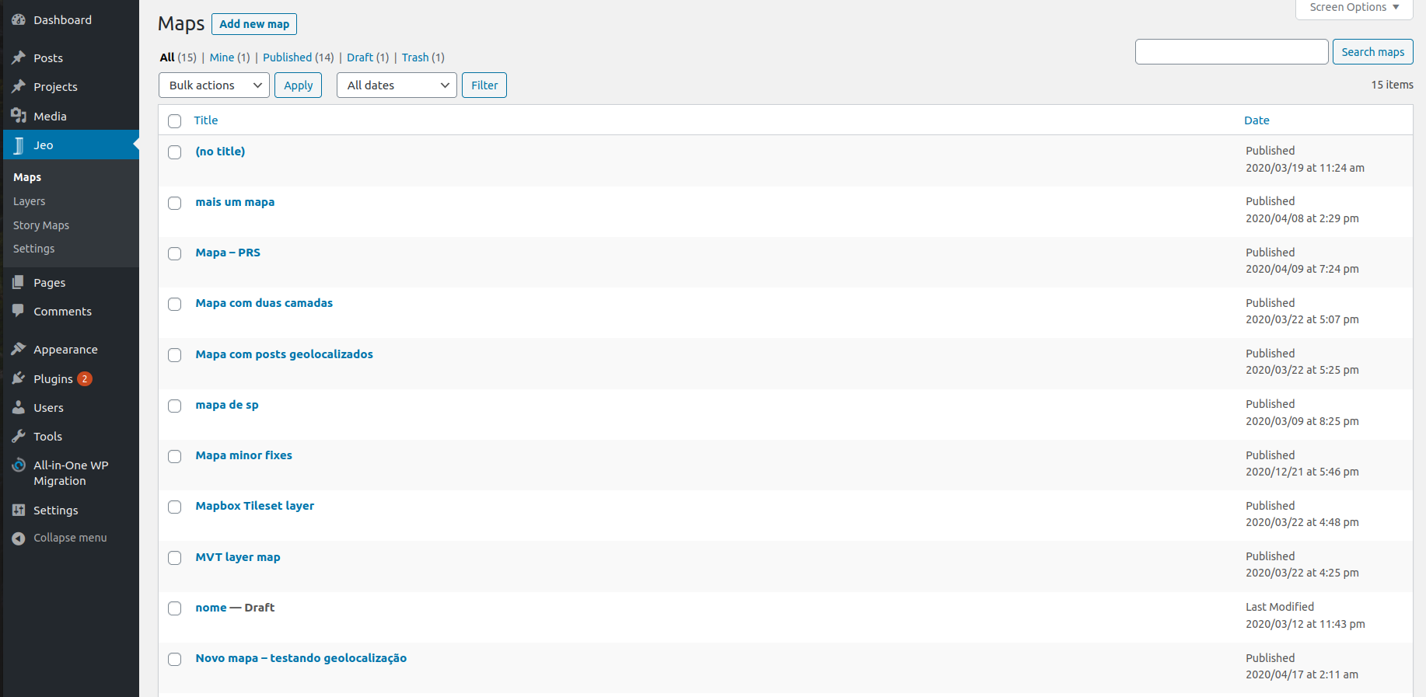The image size is (1426, 697).
Task: Click the Plugins plug icon
Action: point(19,378)
